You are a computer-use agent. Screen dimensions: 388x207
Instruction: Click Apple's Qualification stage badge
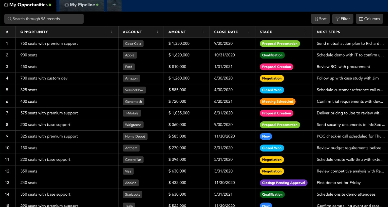pyautogui.click(x=272, y=55)
